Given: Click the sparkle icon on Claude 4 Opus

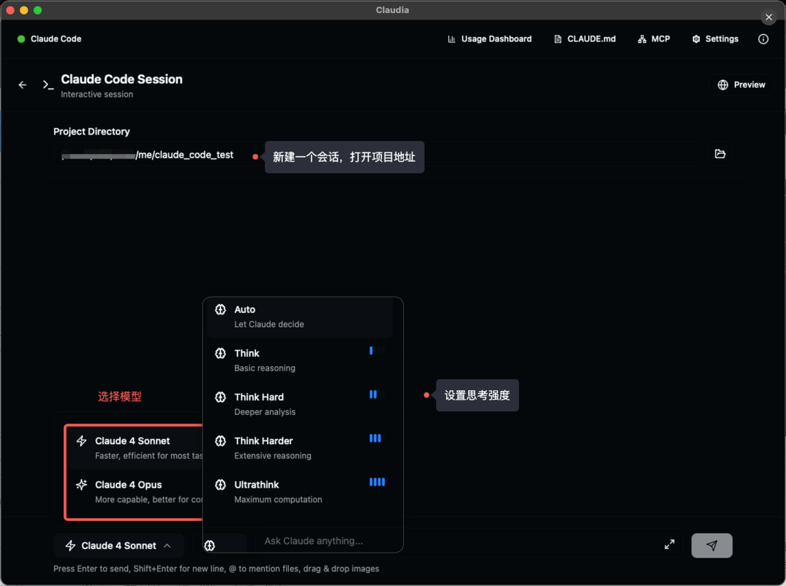Looking at the screenshot, I should (x=82, y=485).
